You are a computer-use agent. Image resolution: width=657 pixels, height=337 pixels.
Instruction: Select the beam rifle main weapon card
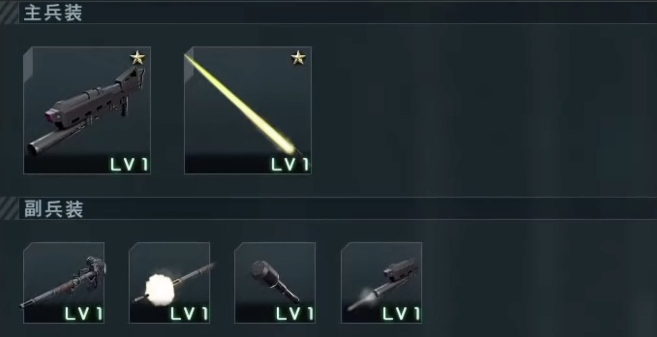[87, 110]
